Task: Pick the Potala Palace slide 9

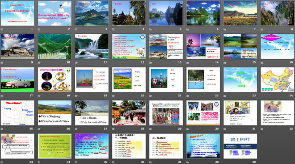Action: click(17, 46)
